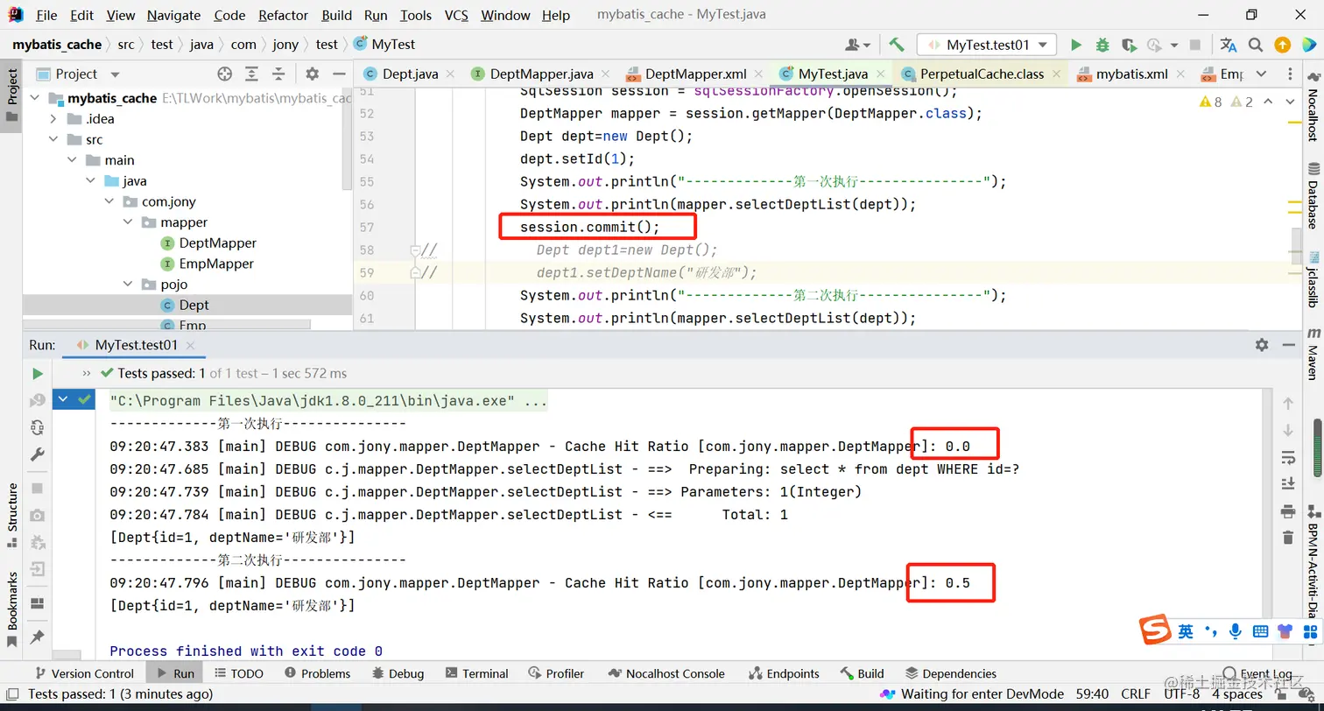Toggle soft-wrap in the console output
This screenshot has height=711, width=1324.
(1287, 457)
